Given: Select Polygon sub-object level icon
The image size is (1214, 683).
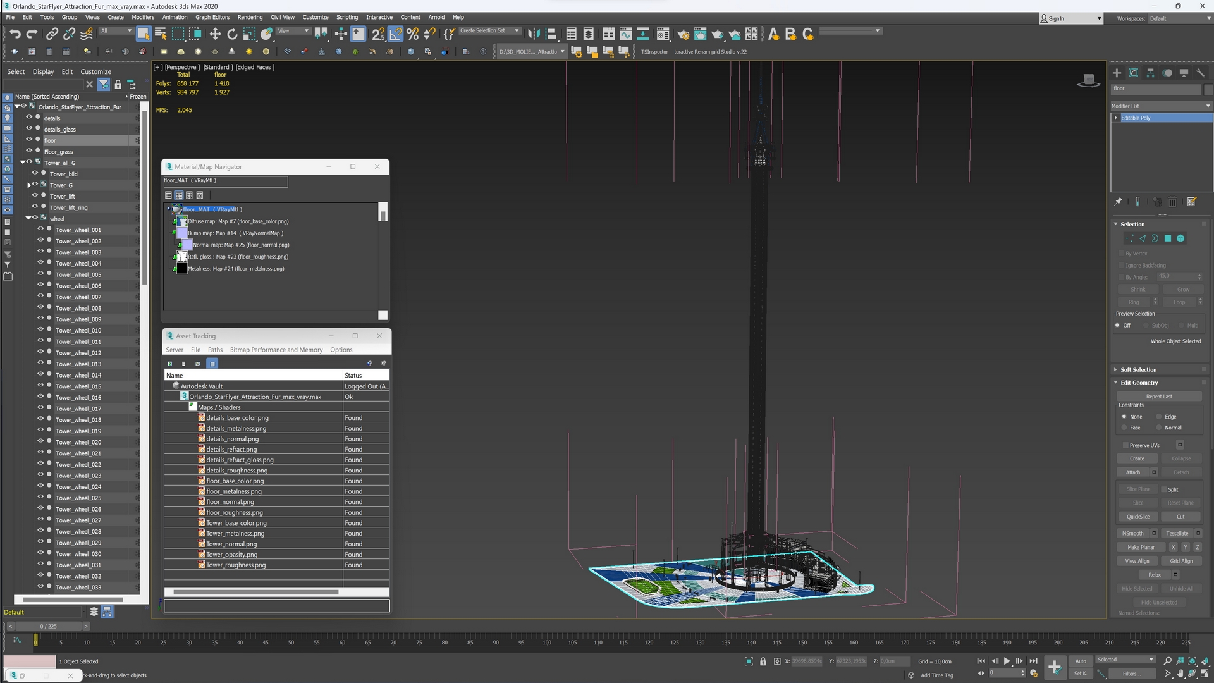Looking at the screenshot, I should (1168, 238).
